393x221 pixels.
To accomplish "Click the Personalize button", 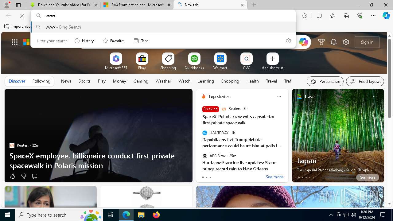I will tap(325, 81).
